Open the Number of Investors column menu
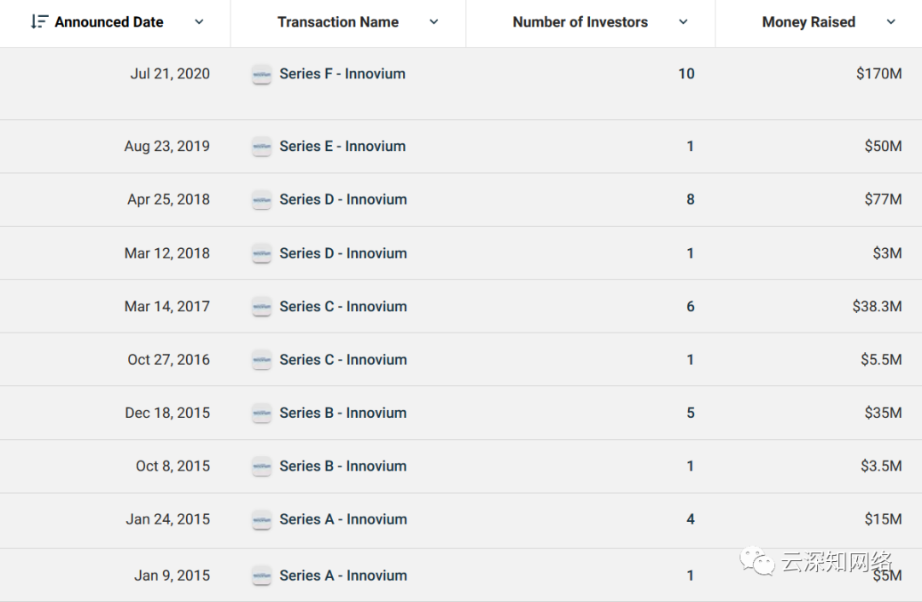Image resolution: width=922 pixels, height=602 pixels. point(683,22)
